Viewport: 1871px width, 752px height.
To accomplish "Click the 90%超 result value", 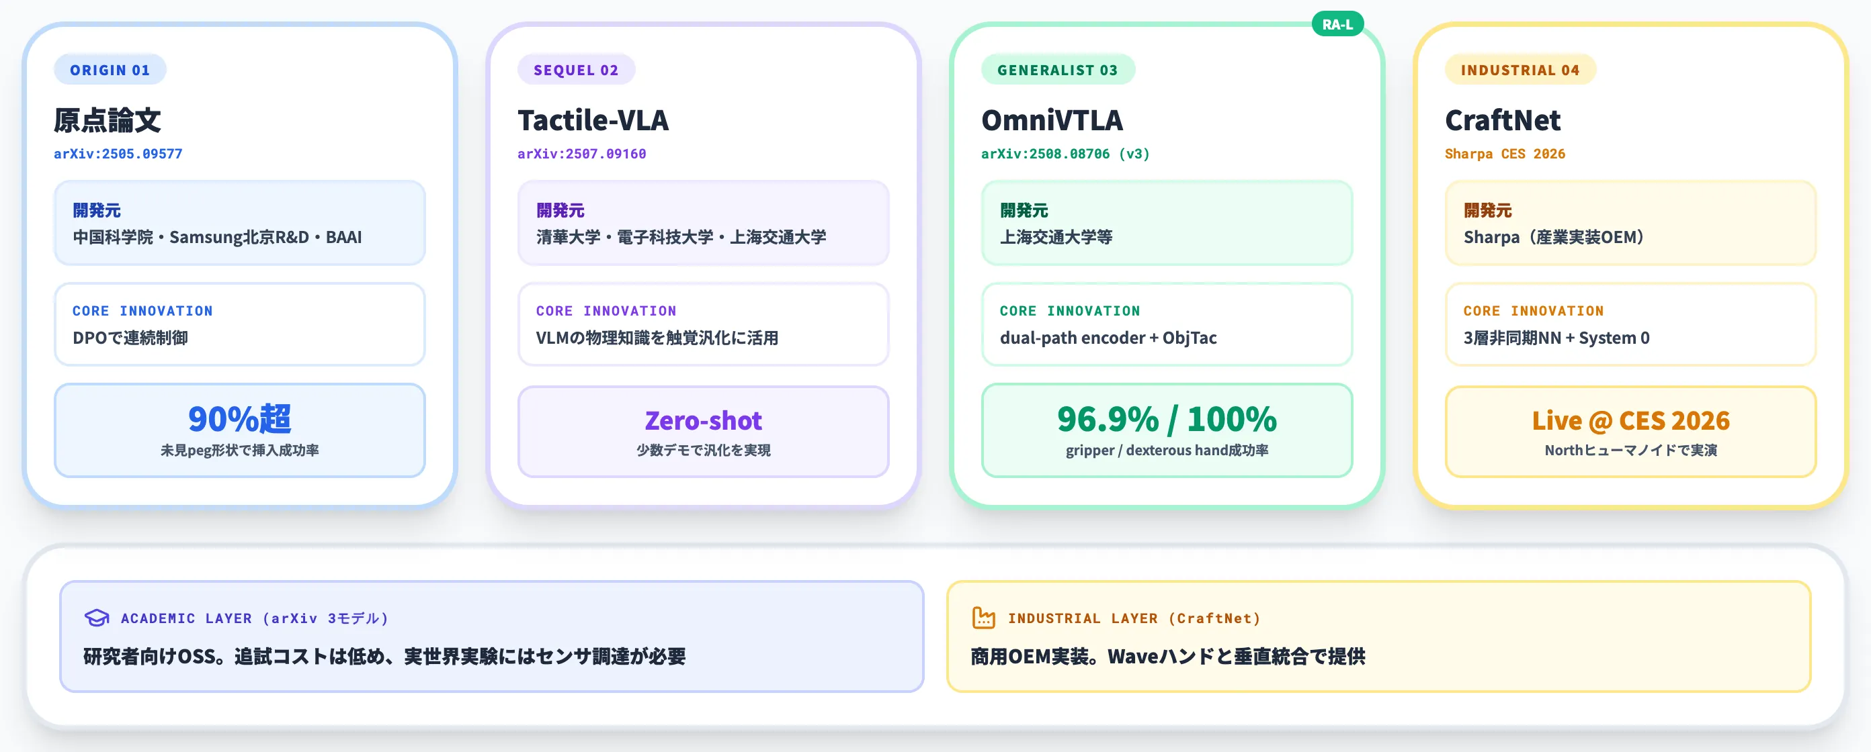I will click(240, 419).
